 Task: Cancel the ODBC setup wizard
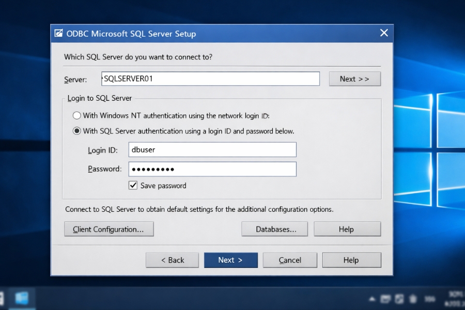point(290,260)
